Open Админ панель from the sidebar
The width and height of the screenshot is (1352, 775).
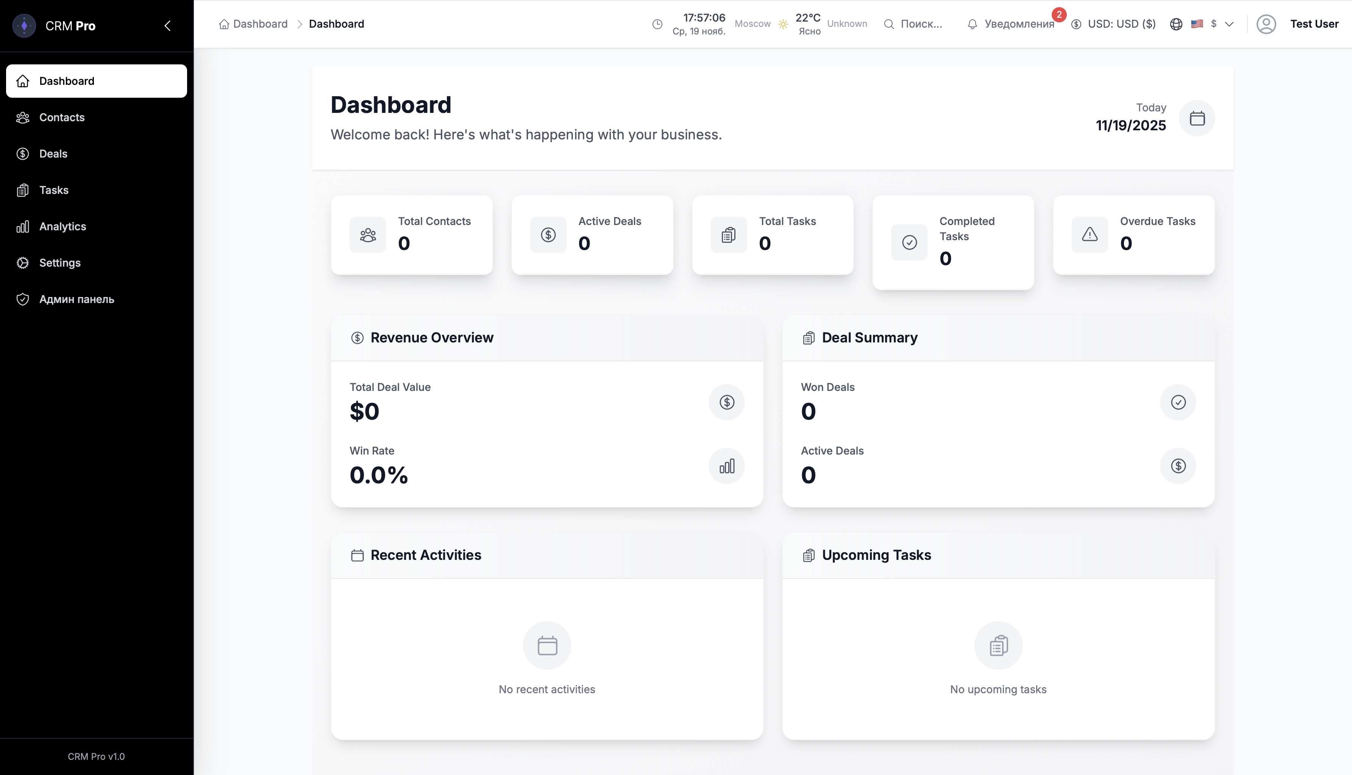click(x=76, y=299)
